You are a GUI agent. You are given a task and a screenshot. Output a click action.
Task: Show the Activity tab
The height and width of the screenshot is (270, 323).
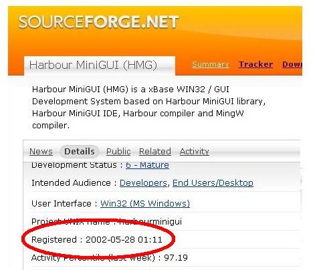195,152
